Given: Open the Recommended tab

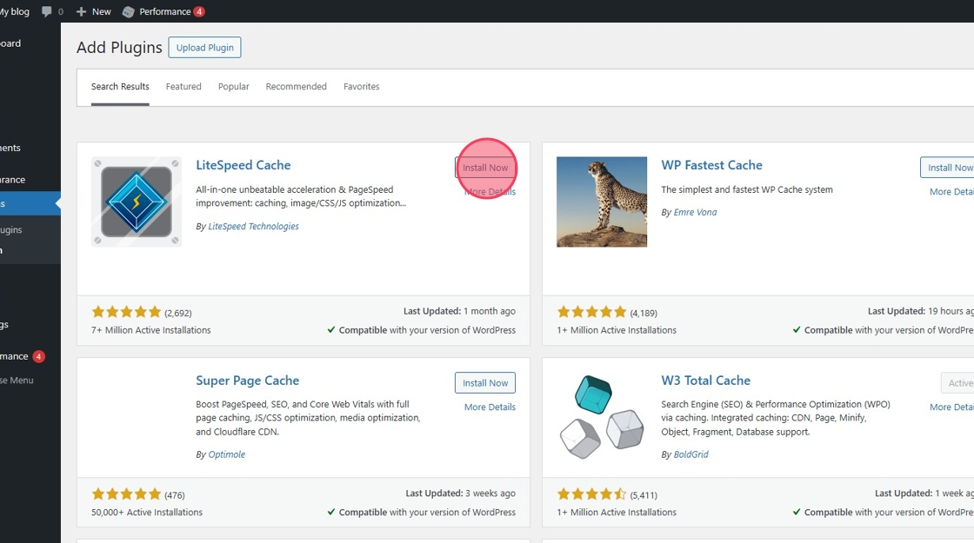Looking at the screenshot, I should click(296, 87).
